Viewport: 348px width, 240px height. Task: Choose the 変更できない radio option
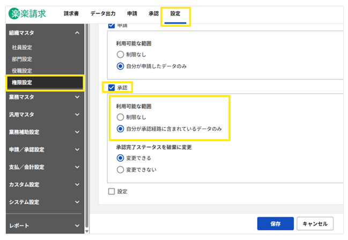pos(120,169)
